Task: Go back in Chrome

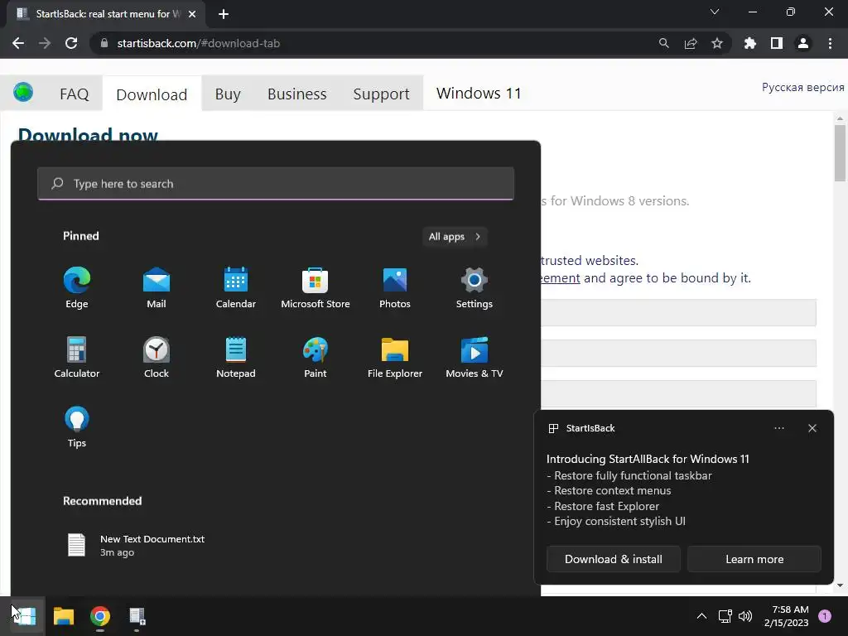Action: [18, 43]
